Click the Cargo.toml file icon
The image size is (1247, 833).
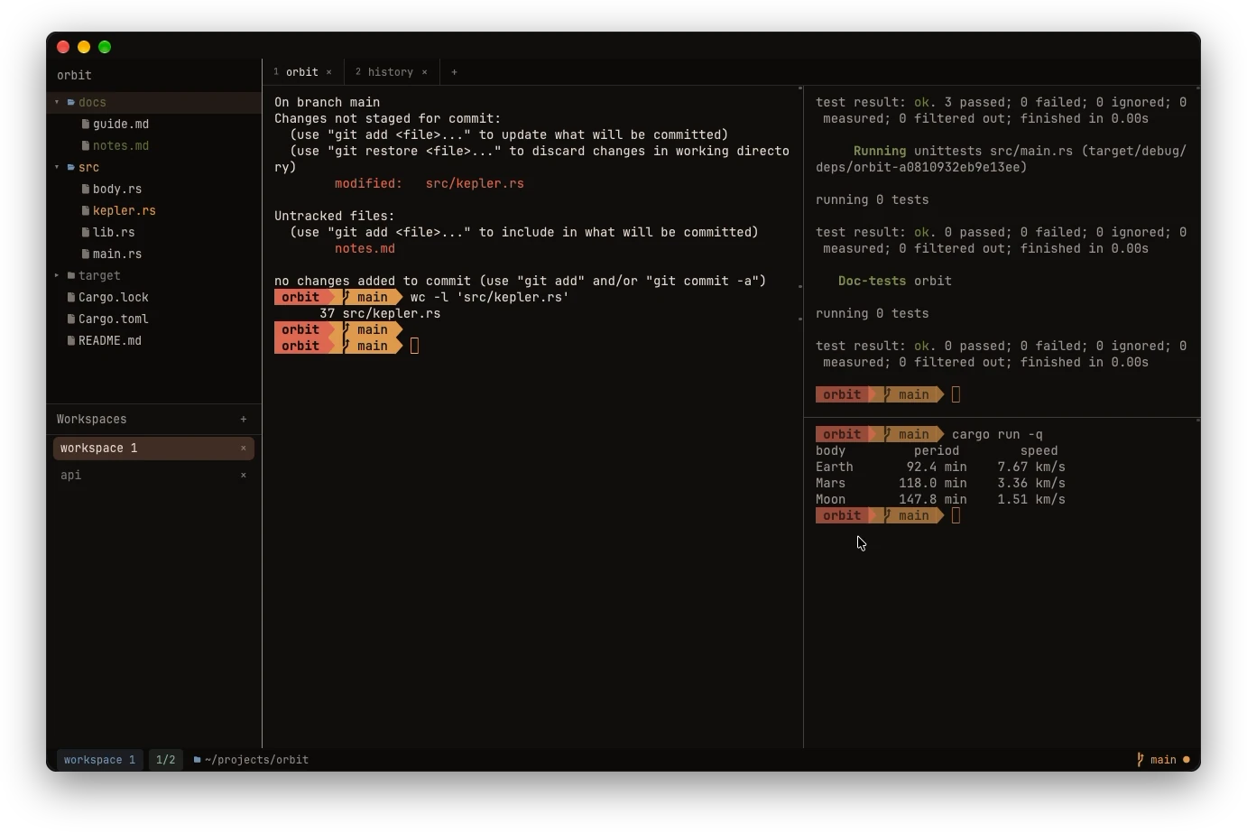71,319
